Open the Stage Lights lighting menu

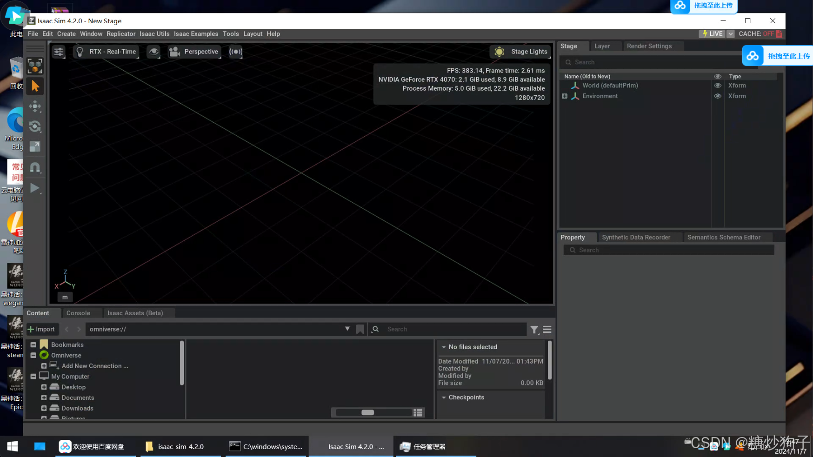pyautogui.click(x=521, y=52)
